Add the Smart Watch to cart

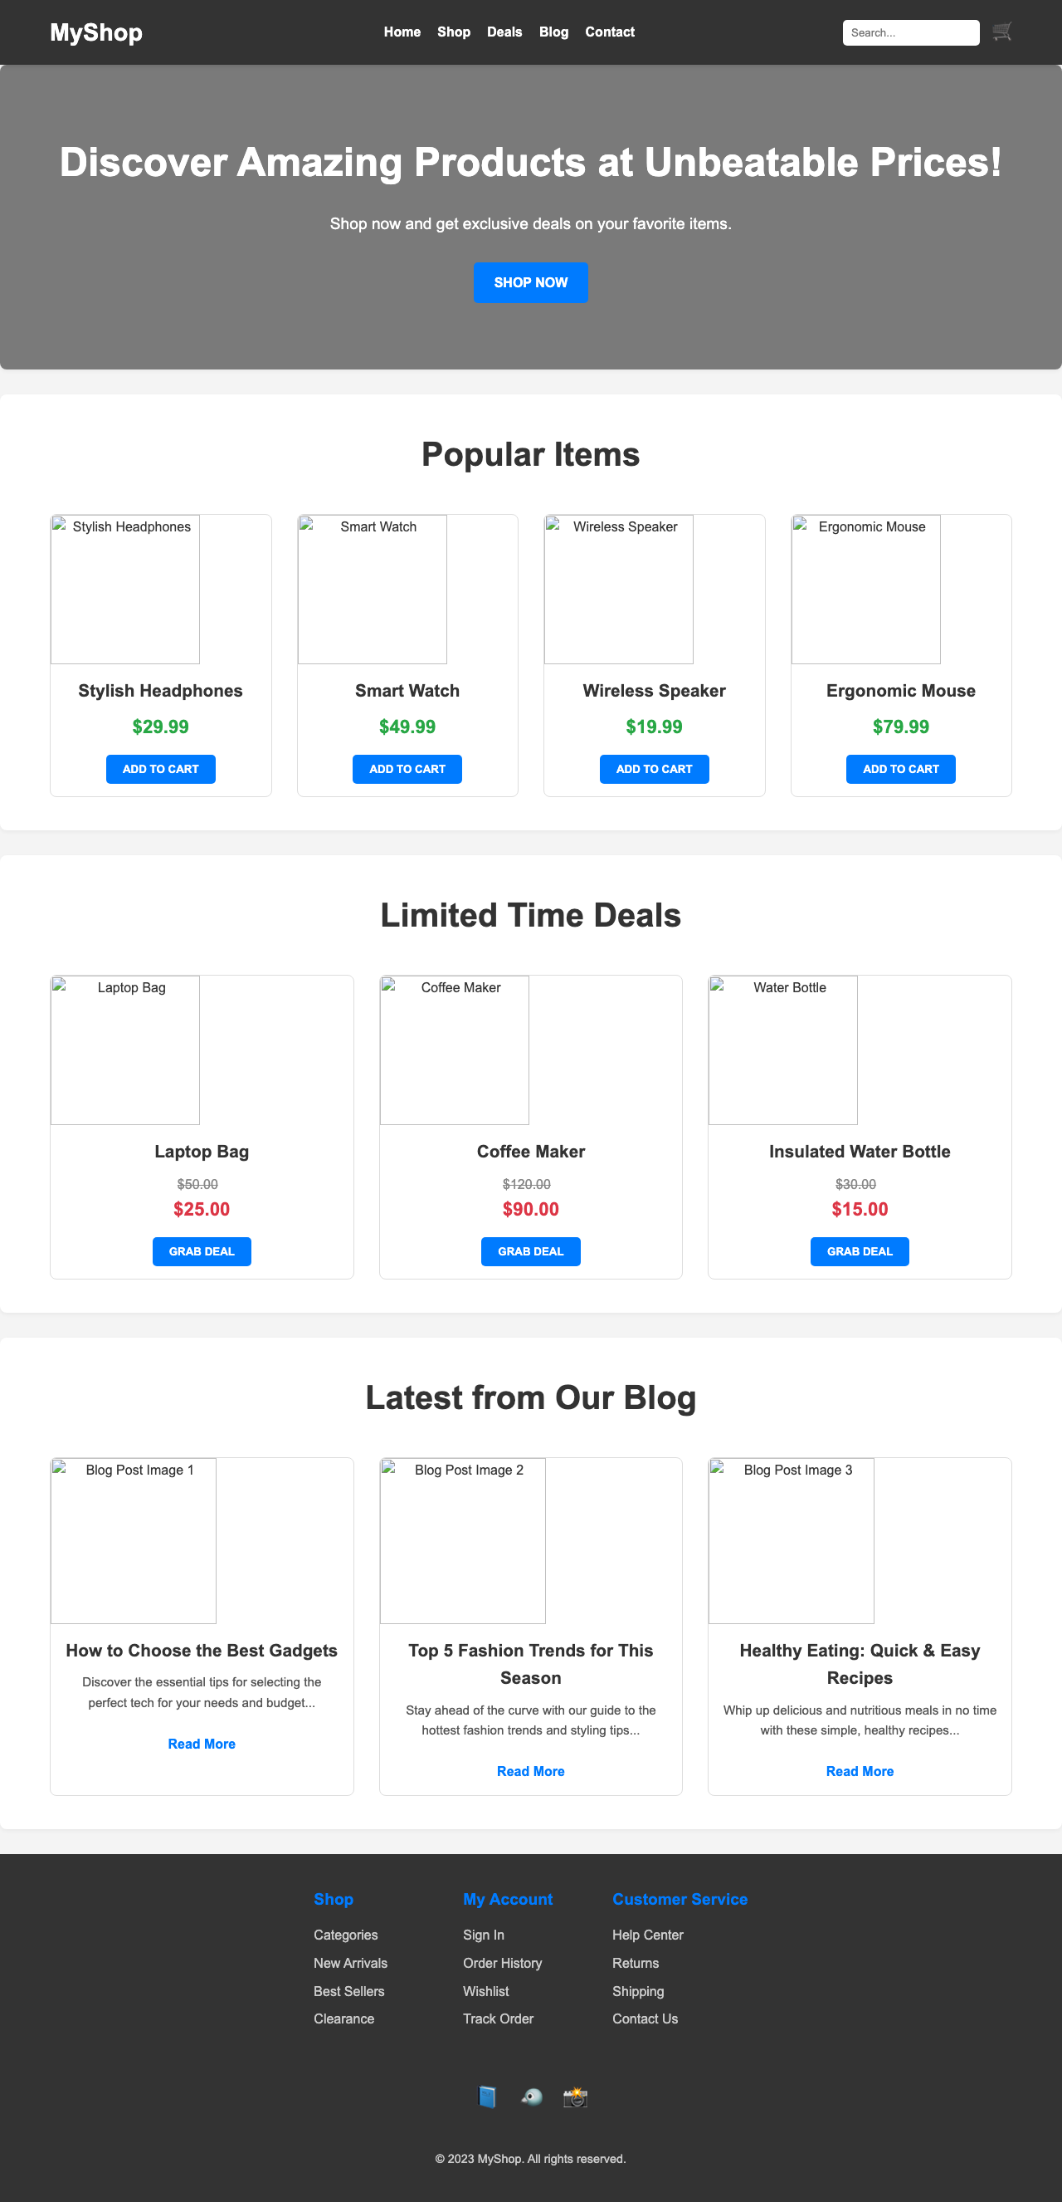tap(407, 769)
